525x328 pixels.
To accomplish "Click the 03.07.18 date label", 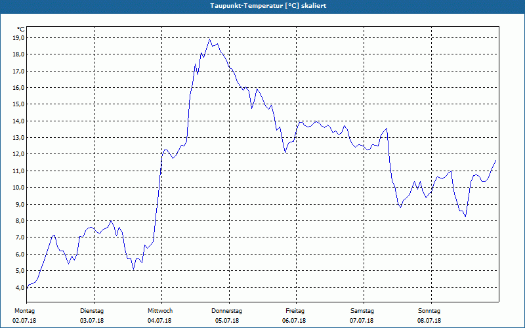I will [92, 321].
